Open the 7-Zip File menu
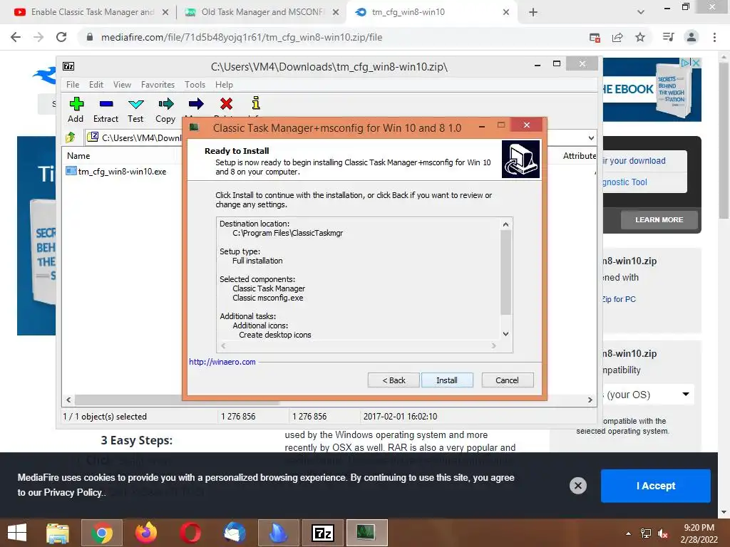The width and height of the screenshot is (730, 547). click(73, 85)
